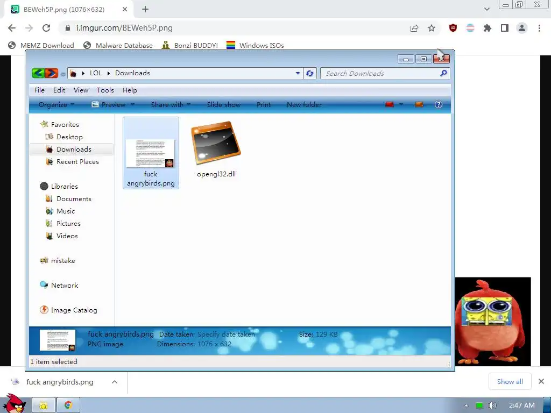This screenshot has height=413, width=551.
Task: Select Favorites in the navigation pane
Action: pos(65,125)
